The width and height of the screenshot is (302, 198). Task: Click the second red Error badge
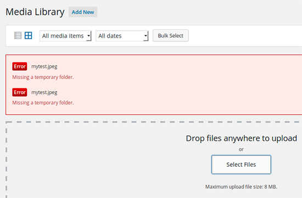coord(20,92)
